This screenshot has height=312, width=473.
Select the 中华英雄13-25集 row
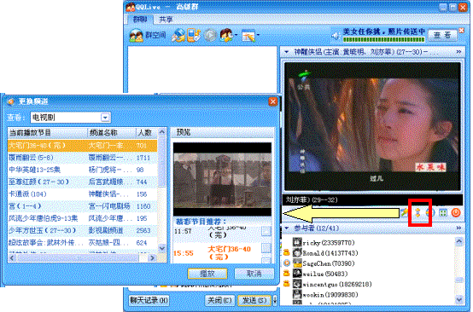point(82,170)
